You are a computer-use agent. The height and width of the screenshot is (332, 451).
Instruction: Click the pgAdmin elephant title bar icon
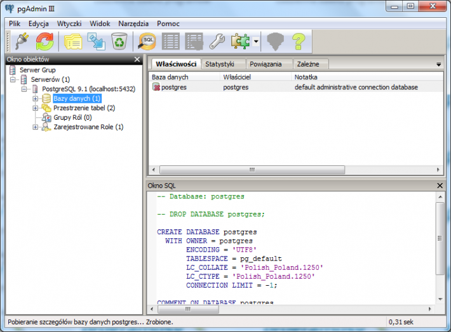click(10, 8)
